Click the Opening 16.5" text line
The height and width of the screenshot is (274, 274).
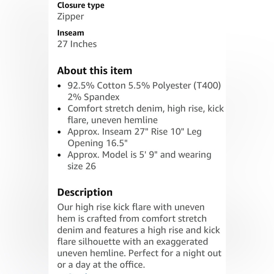tap(98, 143)
